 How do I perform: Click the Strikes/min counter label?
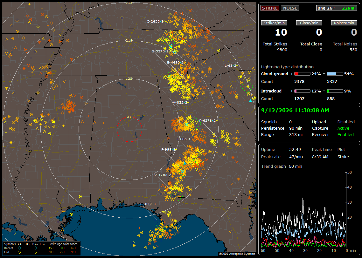coord(274,23)
